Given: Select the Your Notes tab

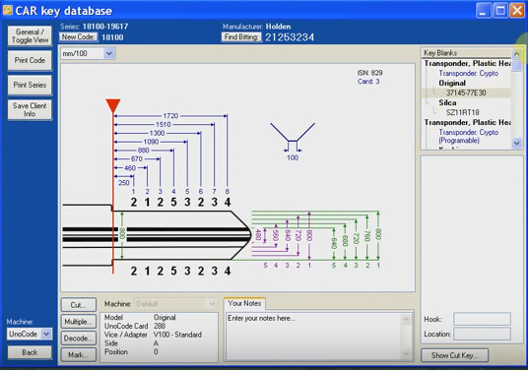Looking at the screenshot, I should 244,303.
